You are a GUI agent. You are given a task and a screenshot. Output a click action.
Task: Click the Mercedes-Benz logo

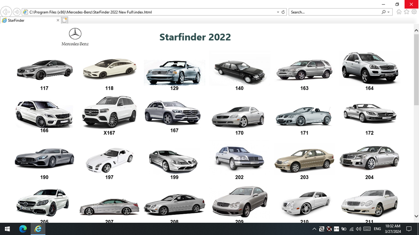click(75, 37)
